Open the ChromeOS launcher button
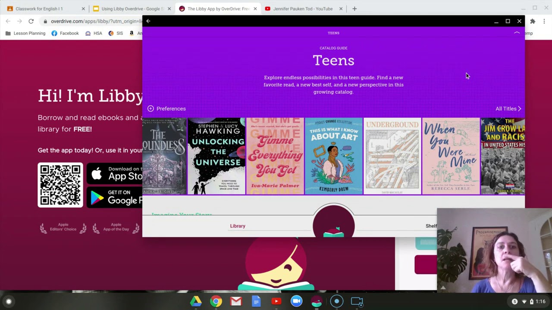 pos(9,301)
